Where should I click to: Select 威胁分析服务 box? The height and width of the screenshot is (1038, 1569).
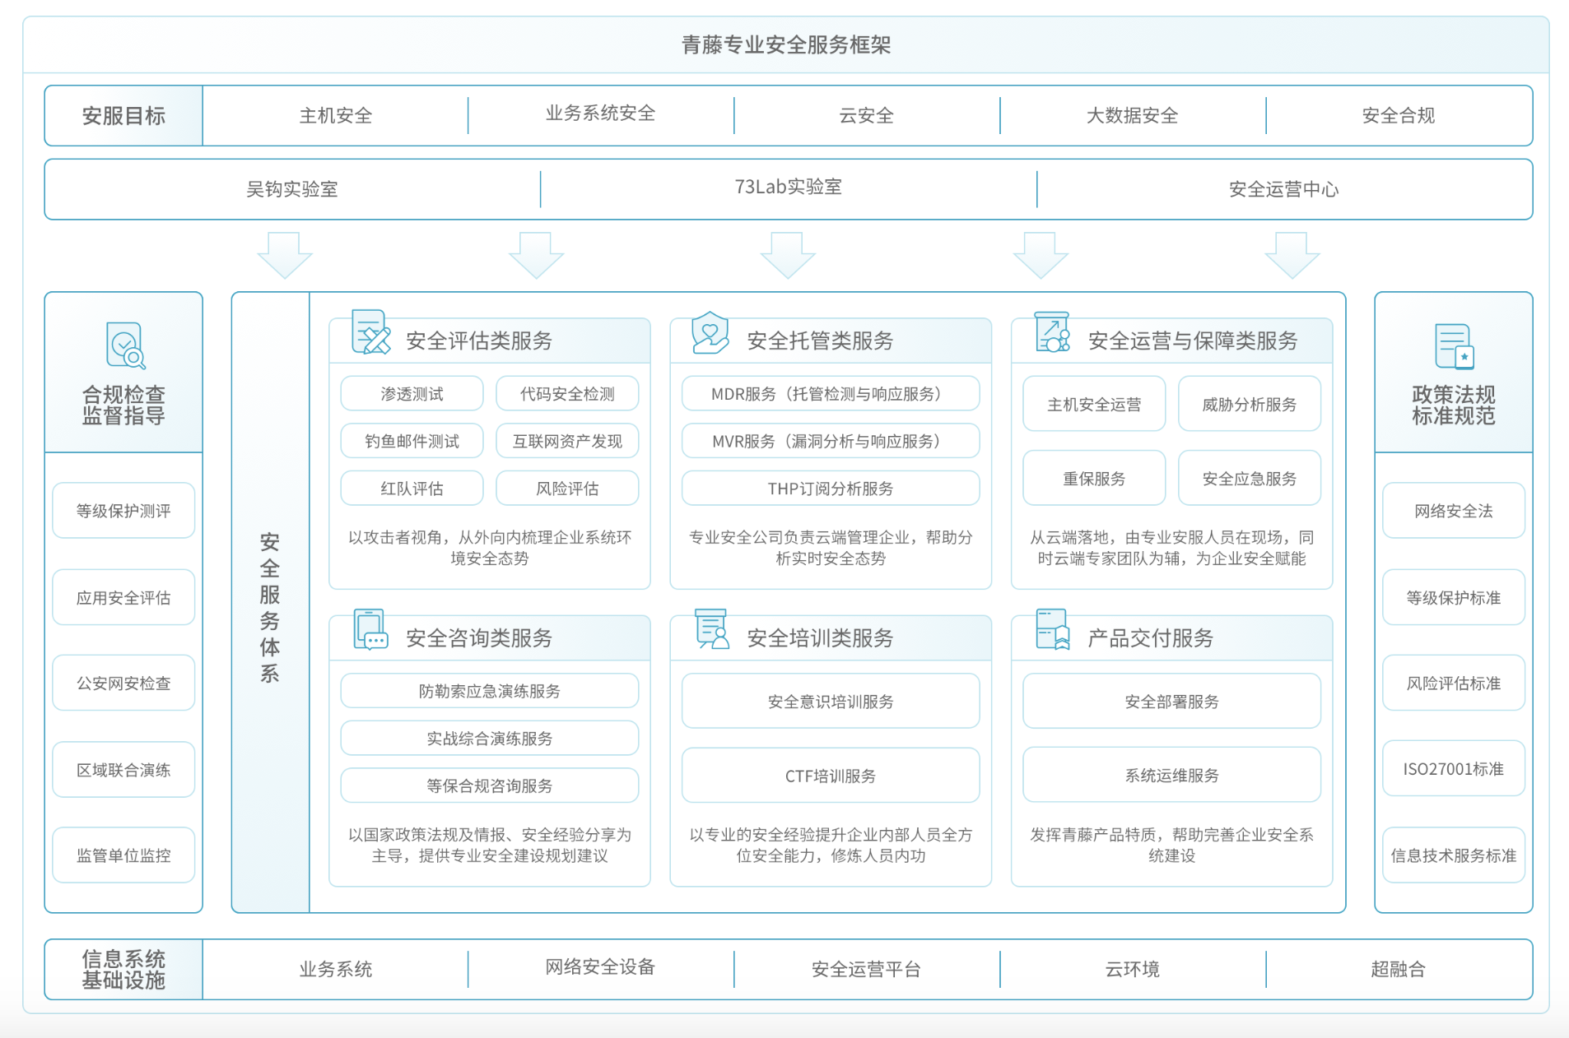1250,404
